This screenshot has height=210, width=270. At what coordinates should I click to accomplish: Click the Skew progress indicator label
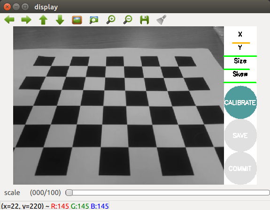point(240,74)
